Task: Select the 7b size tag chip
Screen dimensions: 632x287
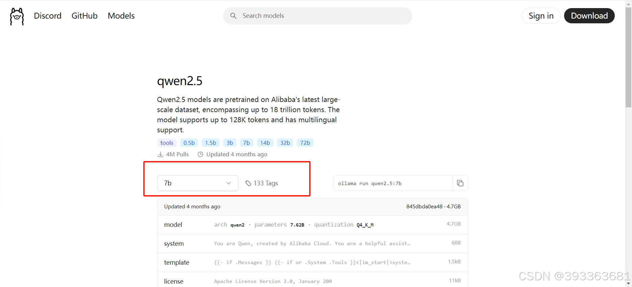Action: [247, 143]
